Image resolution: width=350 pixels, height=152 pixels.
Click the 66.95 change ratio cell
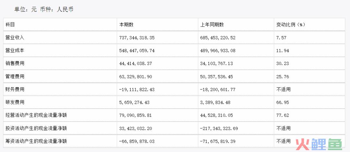pos(283,103)
